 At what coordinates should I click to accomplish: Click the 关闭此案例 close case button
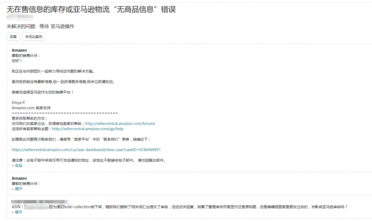[33, 37]
